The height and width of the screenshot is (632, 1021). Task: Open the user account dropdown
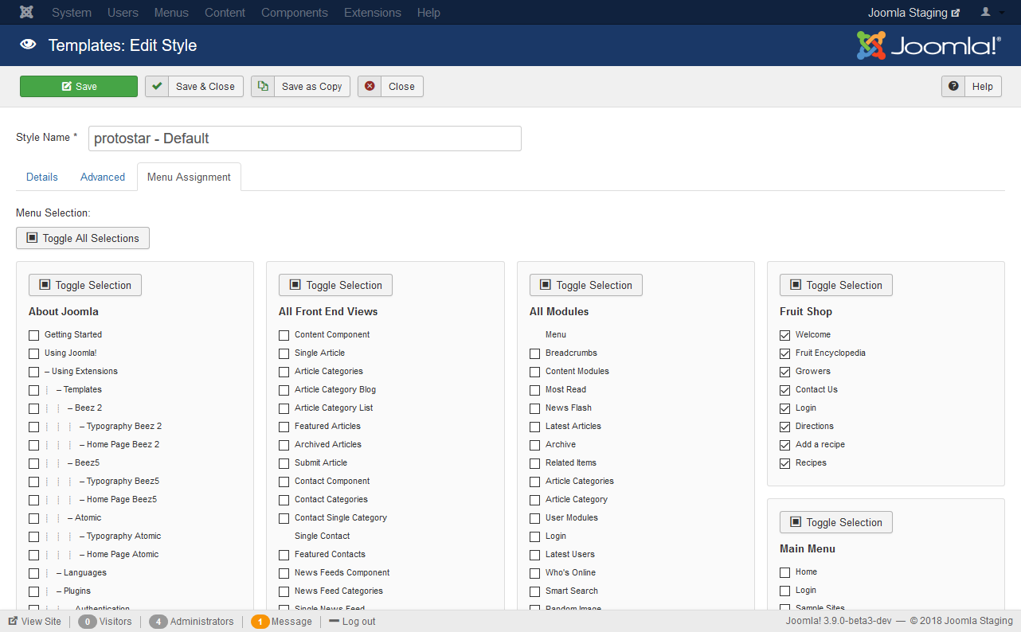click(990, 13)
